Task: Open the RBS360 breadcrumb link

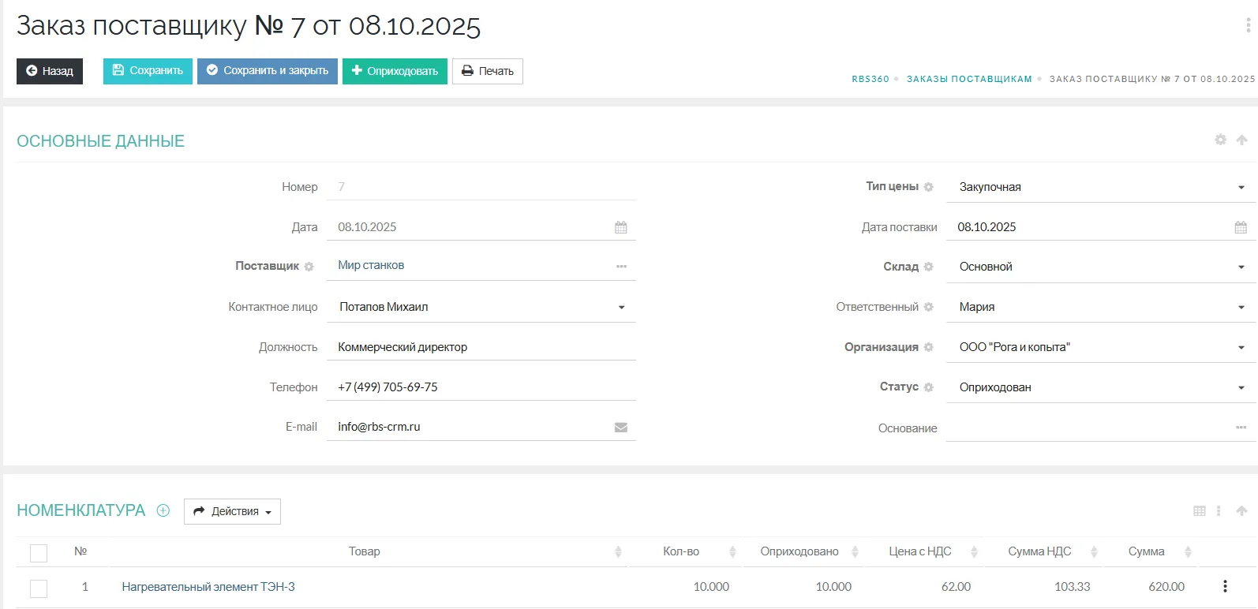Action: coord(870,79)
